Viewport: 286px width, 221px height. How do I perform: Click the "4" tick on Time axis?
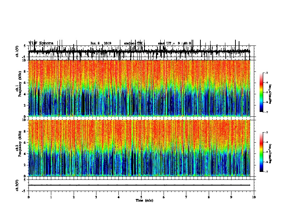tap(119, 197)
